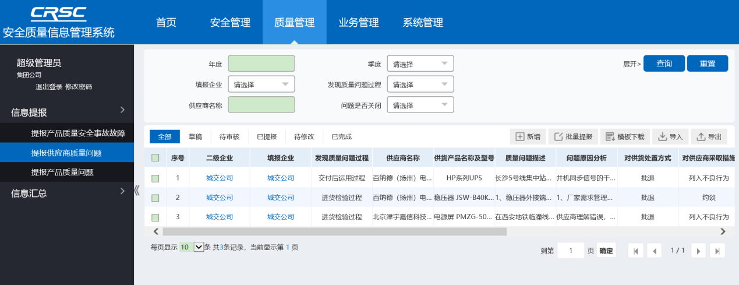Open the 质量管理 top menu
739x285 pixels.
(x=294, y=23)
